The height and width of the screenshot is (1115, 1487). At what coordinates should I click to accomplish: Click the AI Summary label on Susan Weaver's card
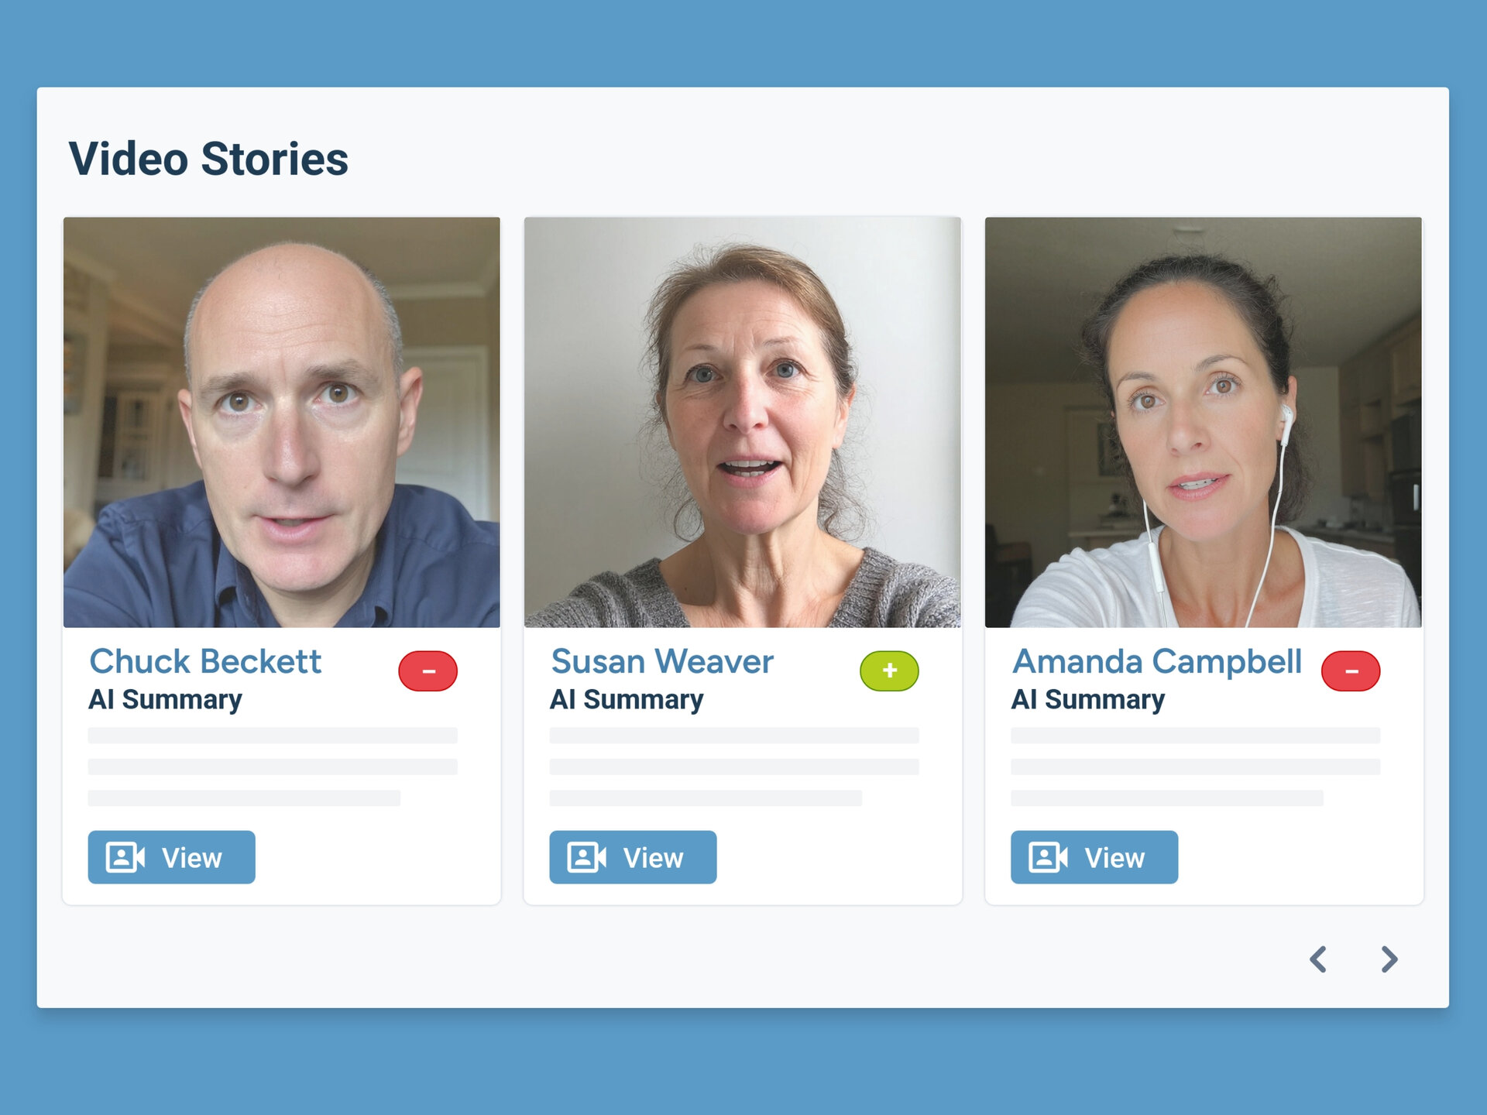[626, 700]
